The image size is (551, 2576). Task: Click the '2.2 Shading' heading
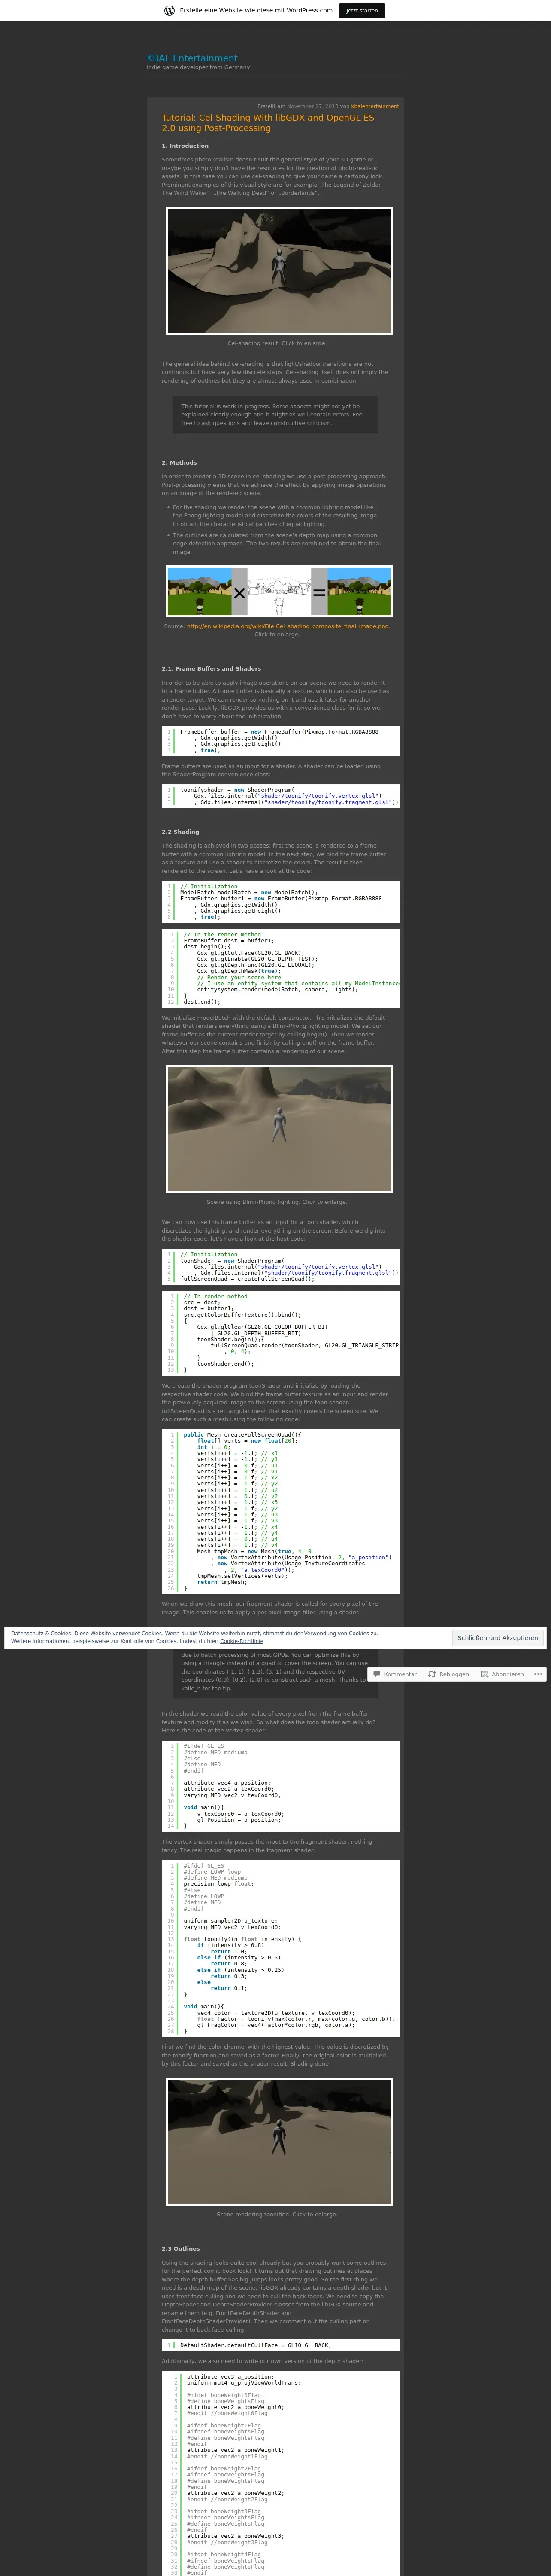click(180, 832)
